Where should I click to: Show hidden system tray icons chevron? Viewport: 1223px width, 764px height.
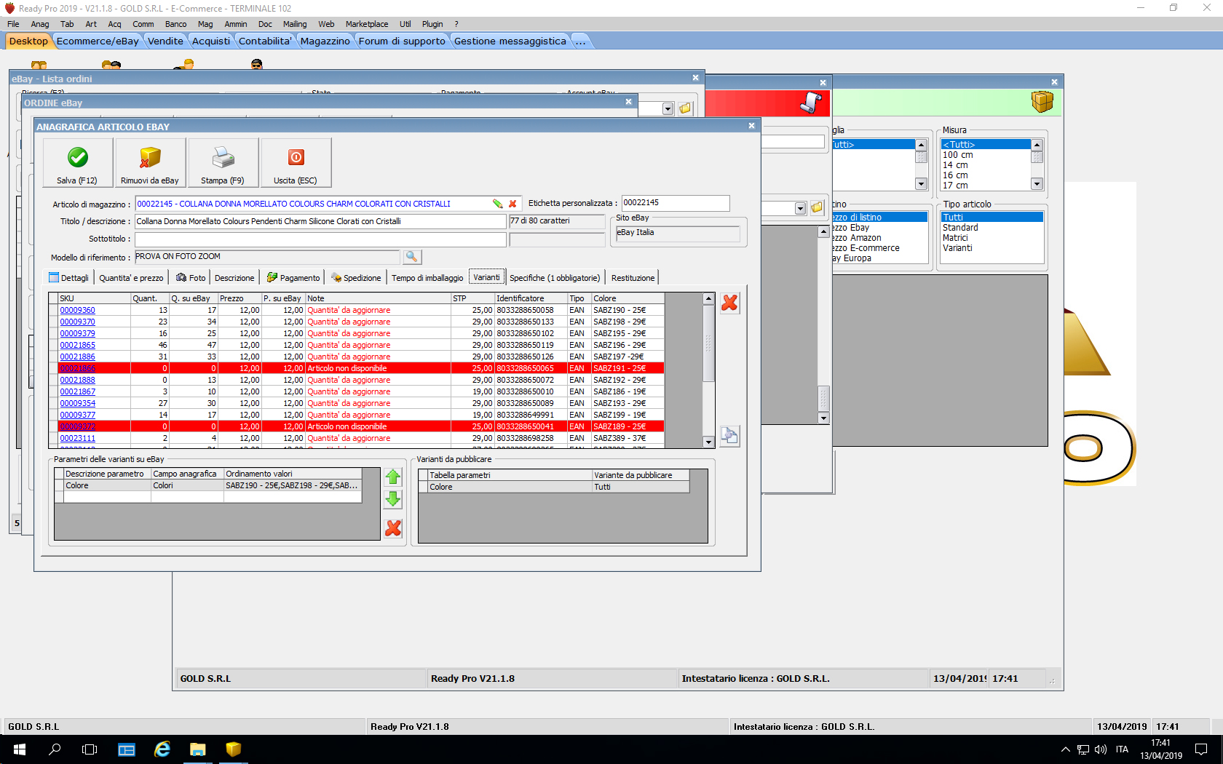pyautogui.click(x=1065, y=749)
